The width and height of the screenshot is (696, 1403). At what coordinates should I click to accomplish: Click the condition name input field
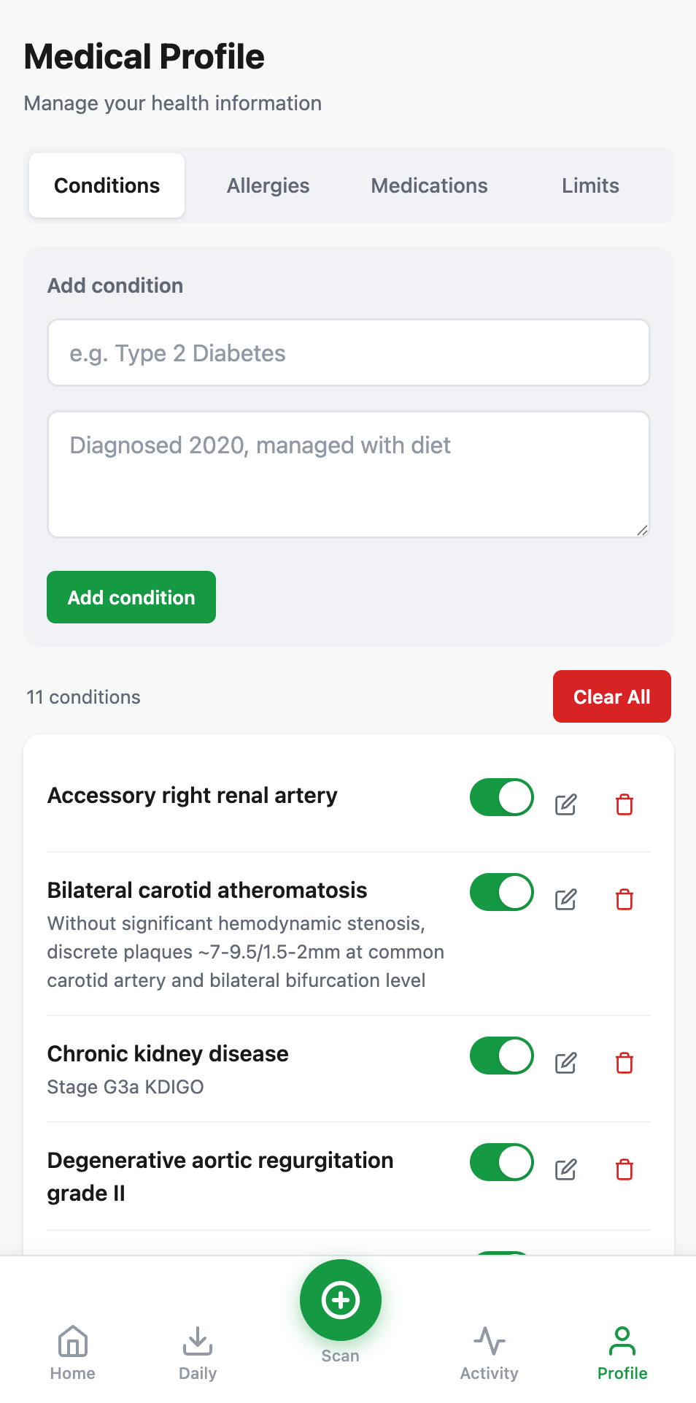point(348,353)
